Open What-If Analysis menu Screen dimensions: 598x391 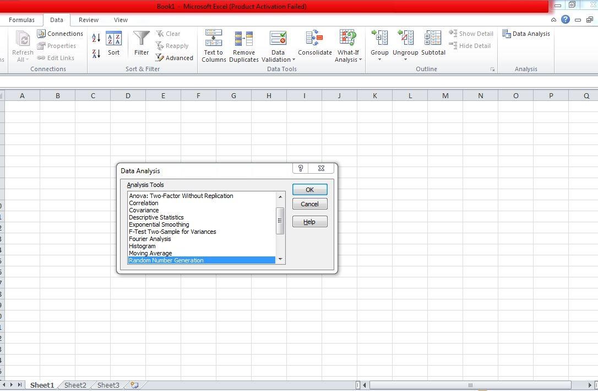click(x=348, y=45)
